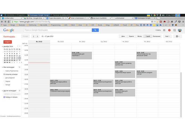This screenshot has height=131, width=185.
Task: Reload the page with the refresh icon
Action: (9, 22)
